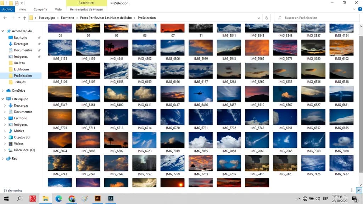
Task: Go to Este equipo in breadcrumb
Action: pos(47,18)
